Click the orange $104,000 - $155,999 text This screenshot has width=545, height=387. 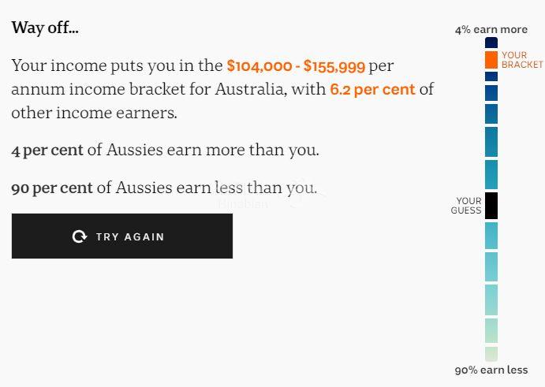(x=296, y=65)
